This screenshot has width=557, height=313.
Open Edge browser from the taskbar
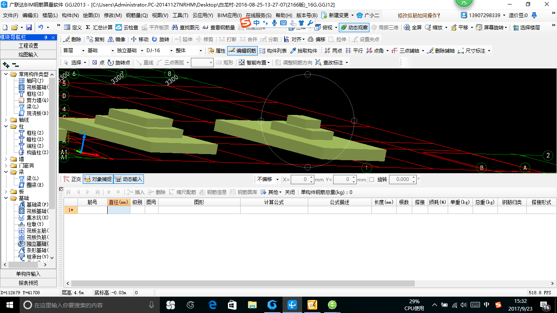212,304
